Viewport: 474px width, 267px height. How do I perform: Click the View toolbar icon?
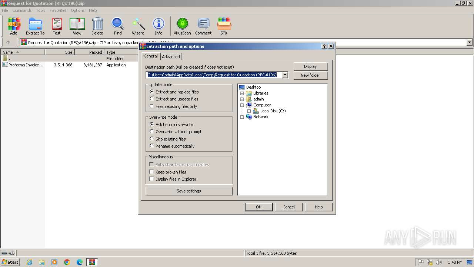click(77, 26)
